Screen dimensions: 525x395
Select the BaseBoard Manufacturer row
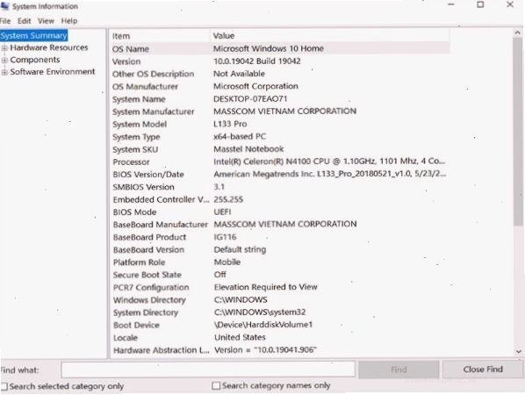pos(280,225)
